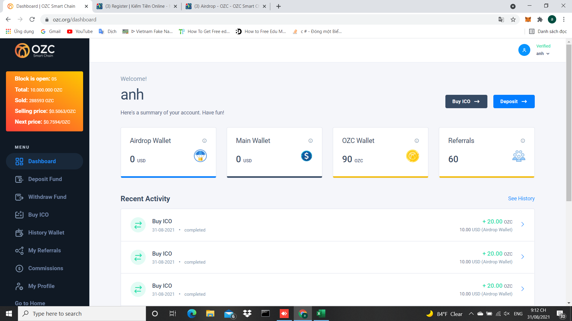The width and height of the screenshot is (572, 321).
Task: Click the Main Wallet info icon
Action: [310, 141]
